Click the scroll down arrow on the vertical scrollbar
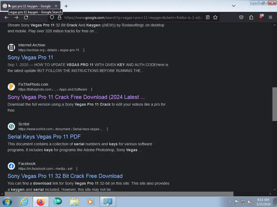This screenshot has height=207, width=277. [275, 189]
